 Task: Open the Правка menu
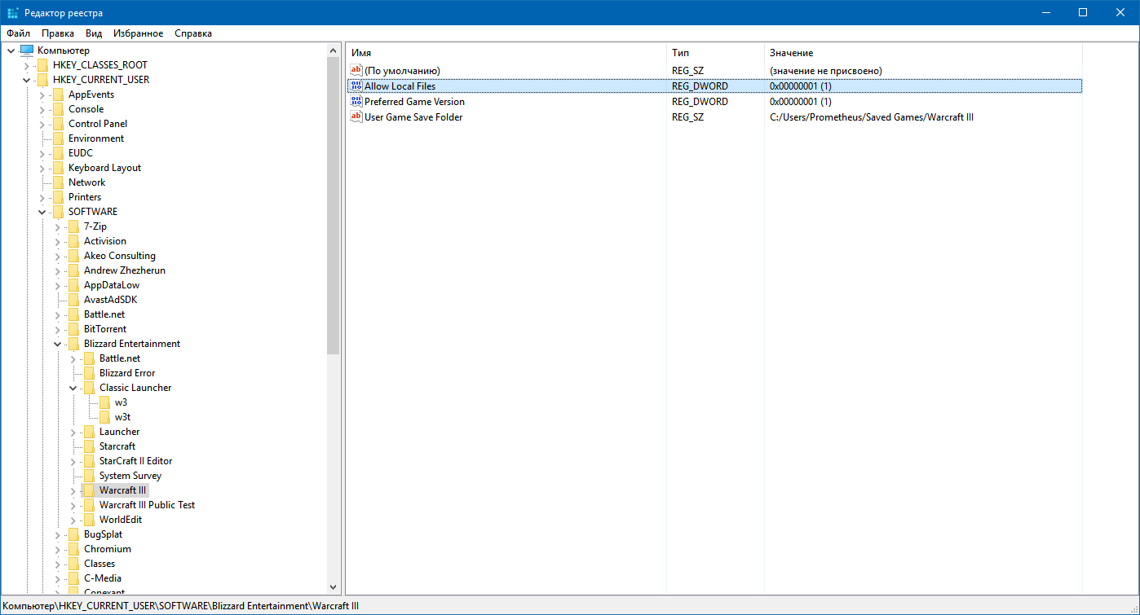tap(58, 33)
